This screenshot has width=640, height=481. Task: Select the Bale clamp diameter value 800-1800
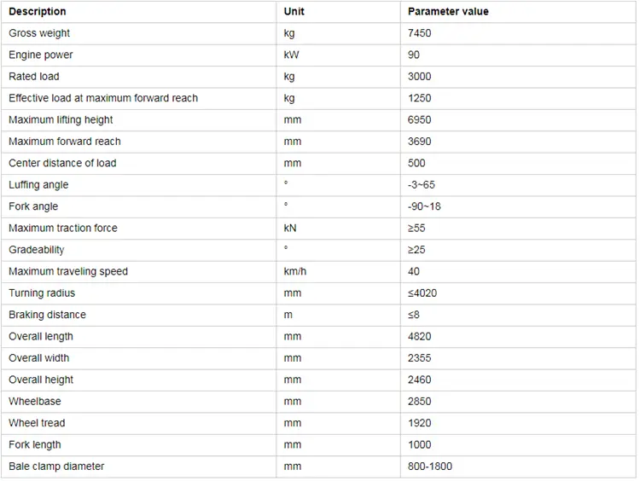431,467
